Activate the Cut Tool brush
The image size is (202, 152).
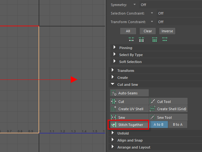152,102
